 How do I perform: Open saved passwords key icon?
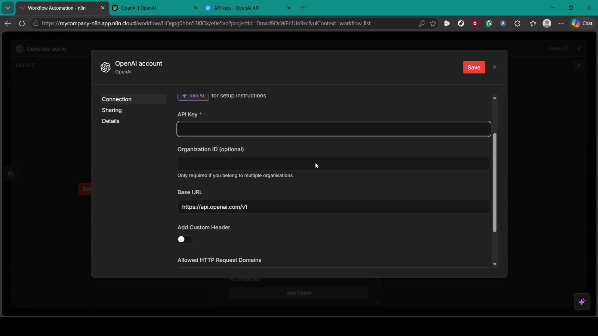422,23
